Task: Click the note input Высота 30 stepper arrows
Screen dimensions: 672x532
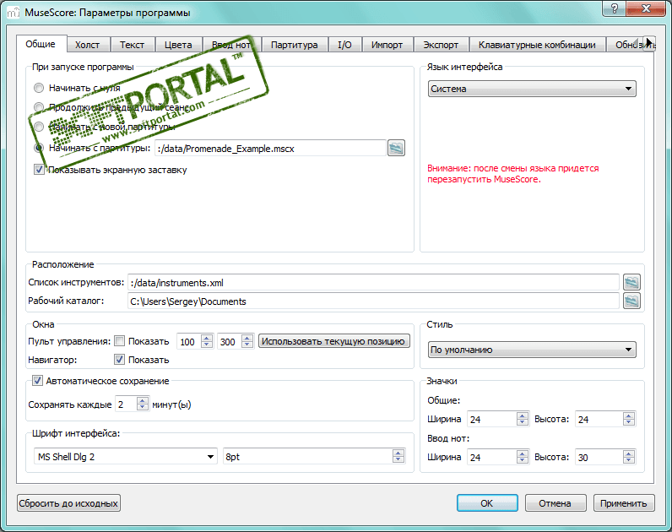Action: (x=628, y=457)
